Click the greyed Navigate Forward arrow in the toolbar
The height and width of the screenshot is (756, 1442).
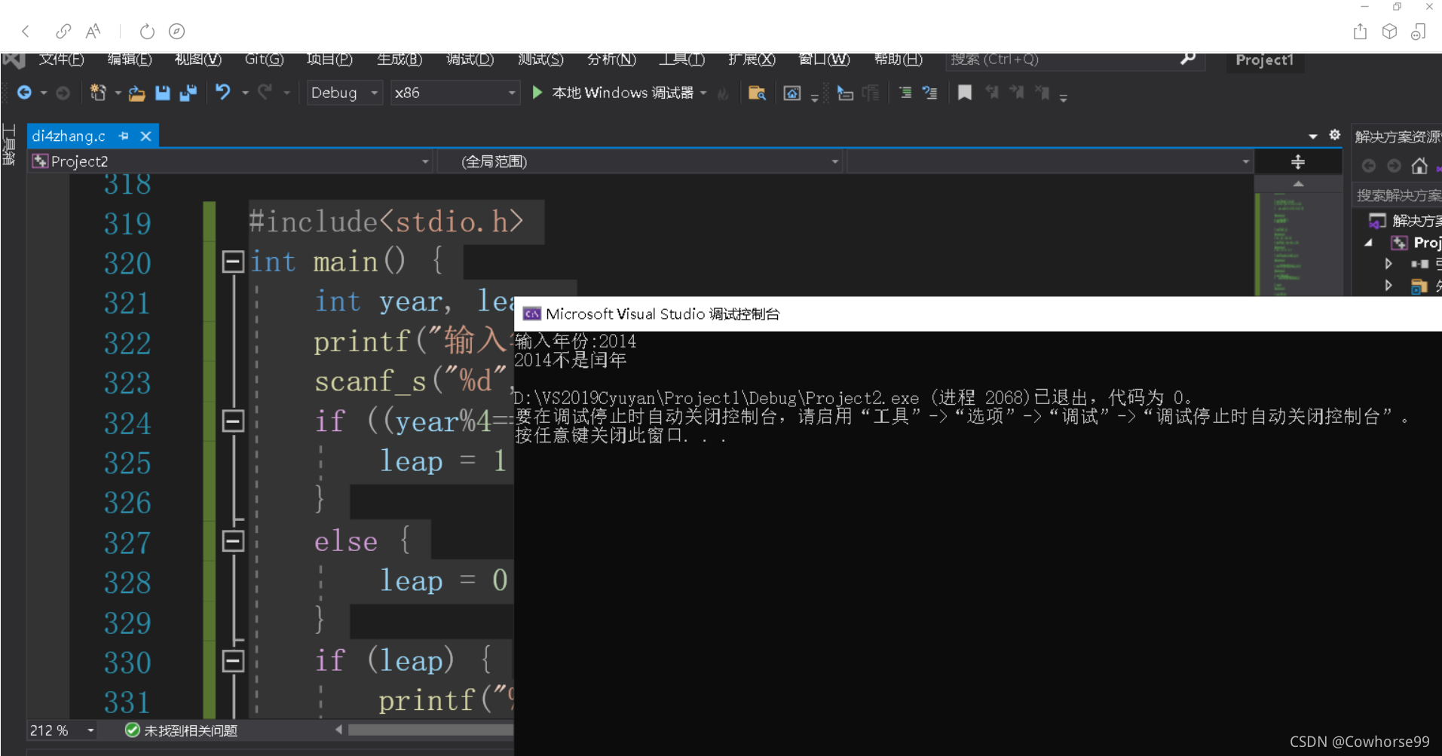63,93
